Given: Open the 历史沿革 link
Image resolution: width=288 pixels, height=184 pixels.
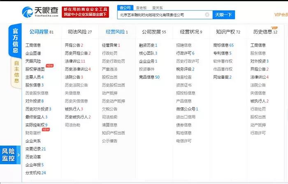Looking at the screenshot, I should (x=33, y=157).
